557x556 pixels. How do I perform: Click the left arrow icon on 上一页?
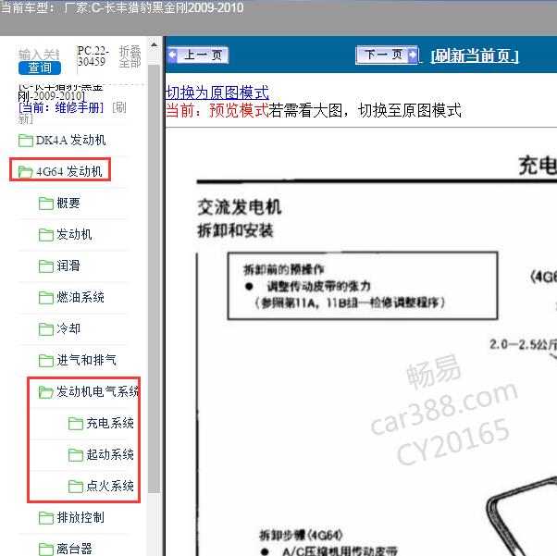173,56
